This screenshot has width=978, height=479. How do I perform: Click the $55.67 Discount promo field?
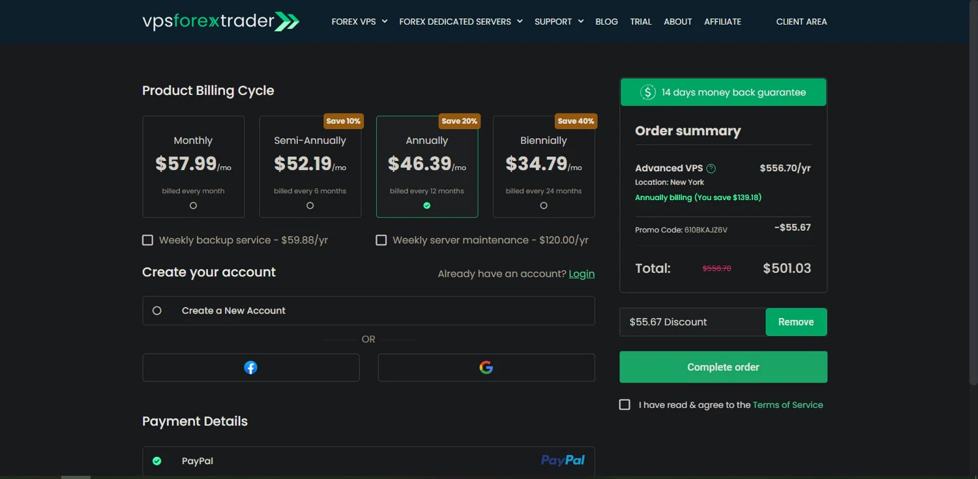(692, 322)
